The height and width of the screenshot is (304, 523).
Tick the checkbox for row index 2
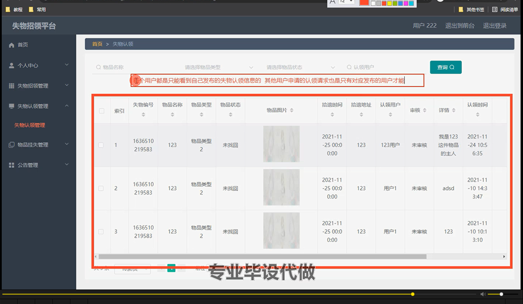click(x=101, y=188)
